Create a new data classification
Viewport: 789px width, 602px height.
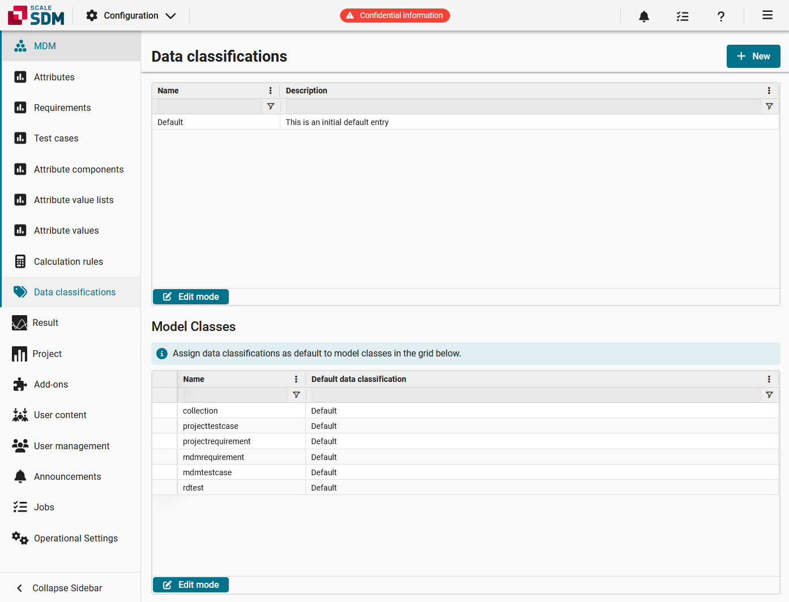click(753, 56)
